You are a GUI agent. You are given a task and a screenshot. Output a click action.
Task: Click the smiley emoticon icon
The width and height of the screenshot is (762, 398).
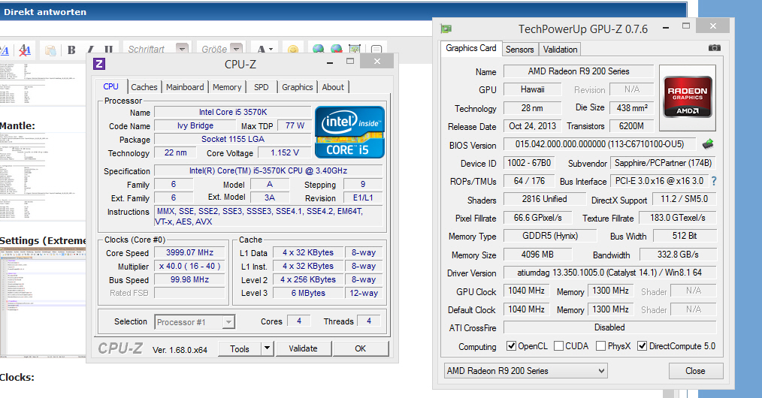293,50
